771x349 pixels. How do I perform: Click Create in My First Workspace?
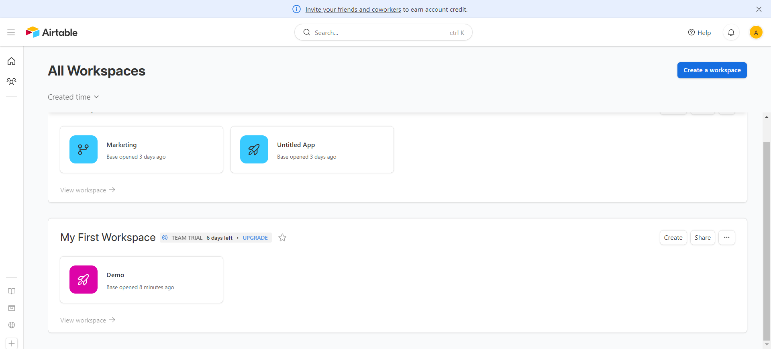[x=673, y=238]
